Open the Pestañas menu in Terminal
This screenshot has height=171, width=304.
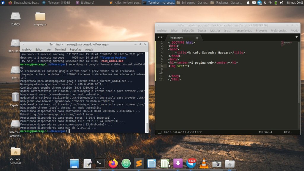pyautogui.click(x=75, y=49)
